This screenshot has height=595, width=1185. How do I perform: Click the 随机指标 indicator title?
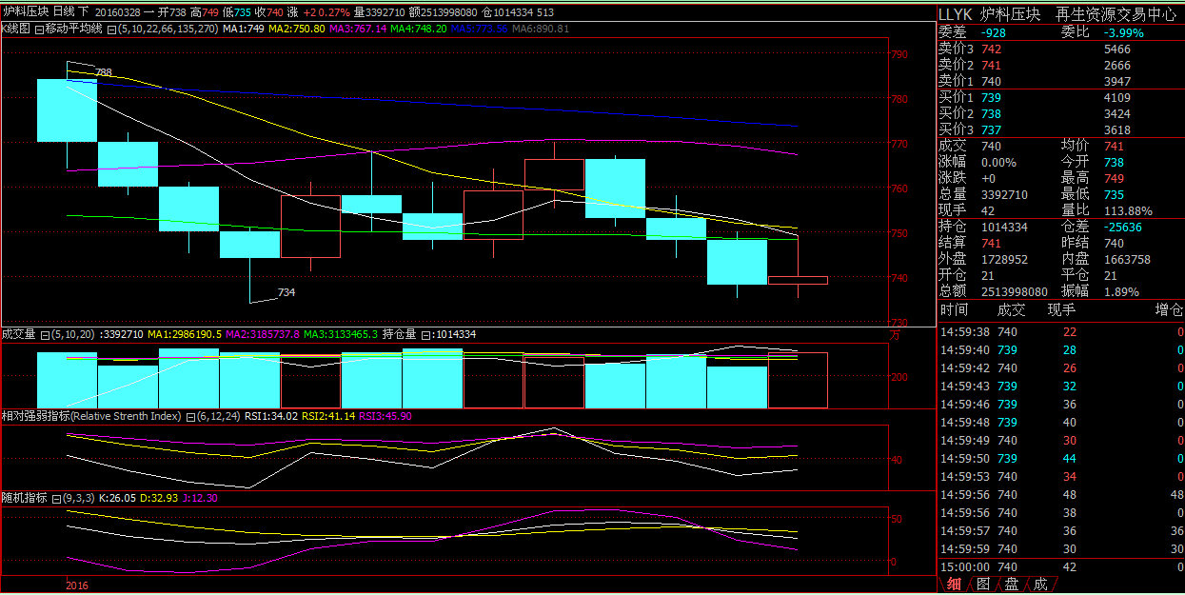click(25, 498)
